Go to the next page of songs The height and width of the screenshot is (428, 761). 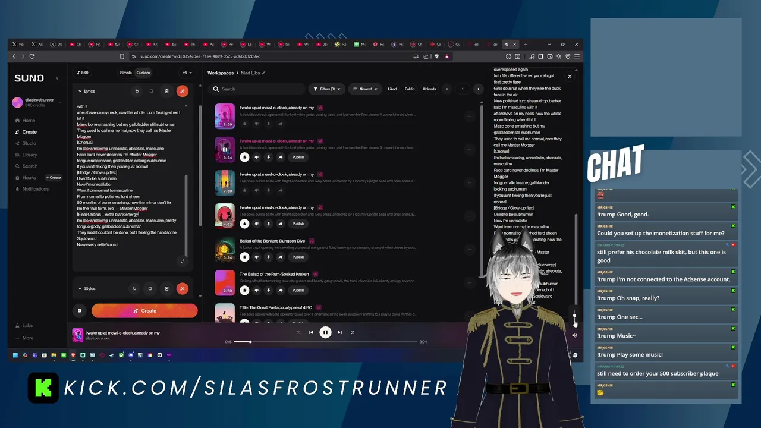click(478, 89)
